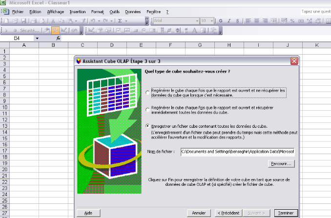The width and height of the screenshot is (331, 218).
Task: Open the Insertion menu
Action: [x=78, y=12]
